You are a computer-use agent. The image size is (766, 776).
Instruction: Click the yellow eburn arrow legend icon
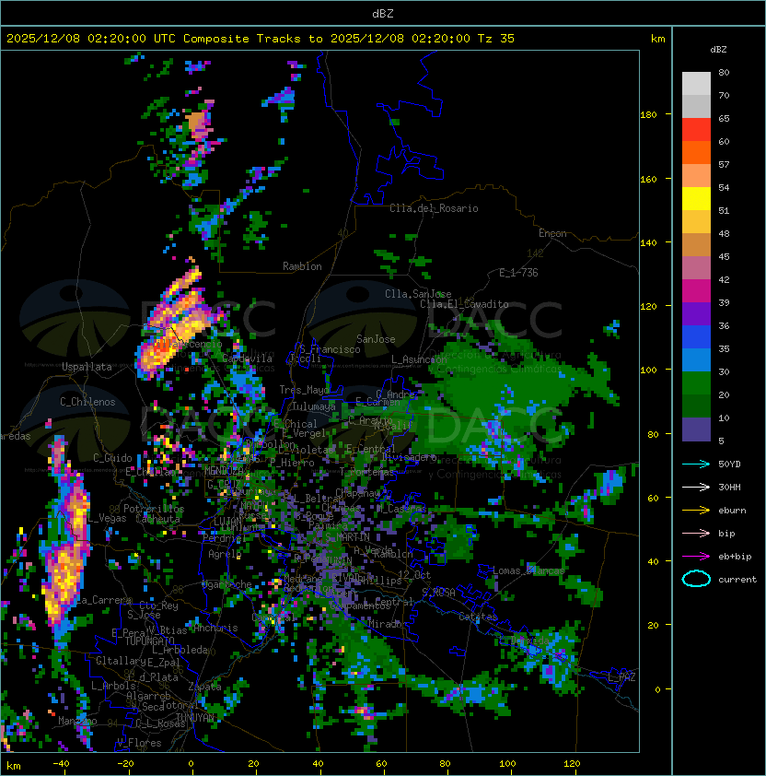(696, 511)
